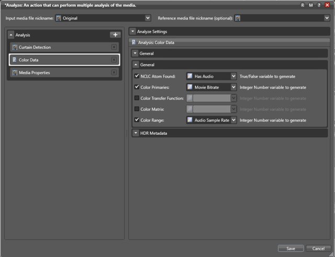335x257 pixels.
Task: Collapse the Analysis list panel
Action: (11, 35)
